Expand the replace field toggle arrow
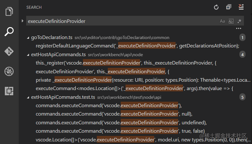 pyautogui.click(x=22, y=21)
